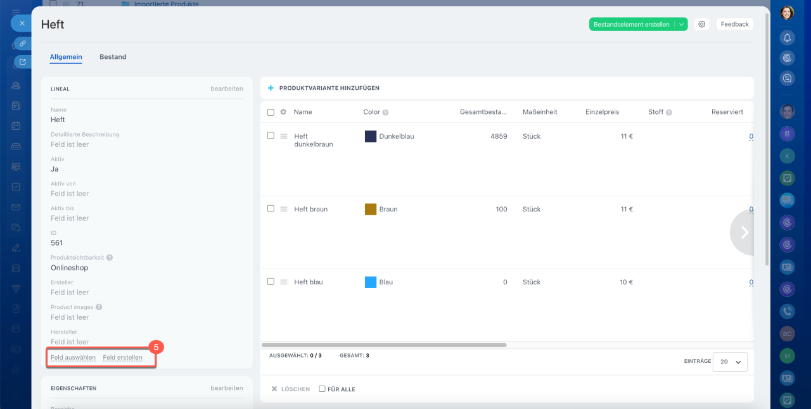Check the Heft blau row checkbox
The width and height of the screenshot is (811, 409).
(x=271, y=281)
